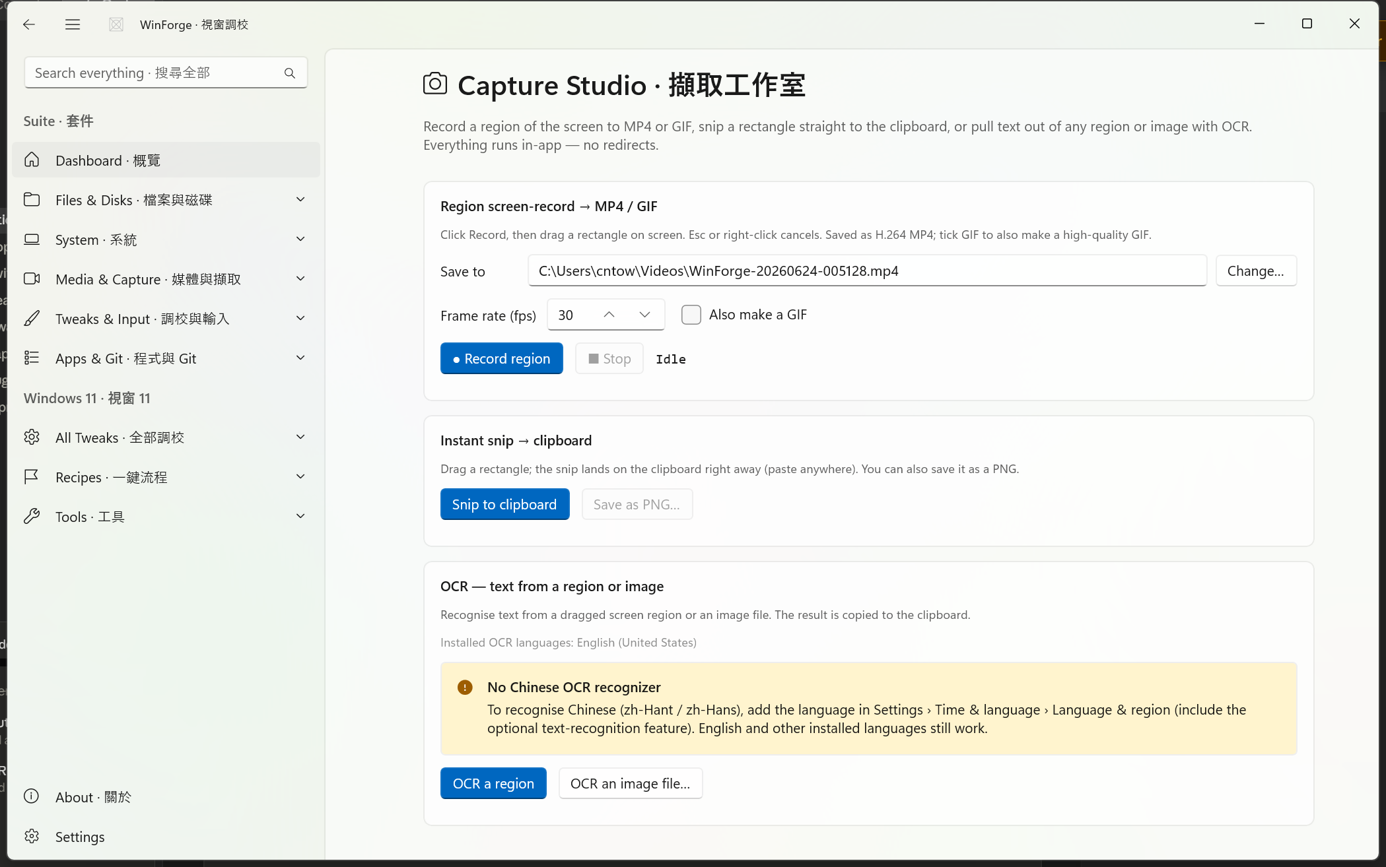Click the search magnifier icon

pos(290,73)
